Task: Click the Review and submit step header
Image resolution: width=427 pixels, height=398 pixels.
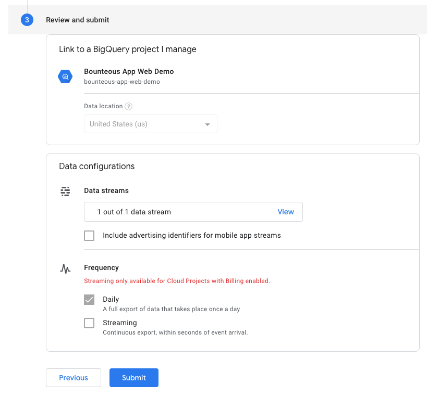Action: click(x=77, y=20)
